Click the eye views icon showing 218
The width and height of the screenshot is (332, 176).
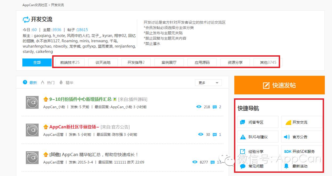199,107
